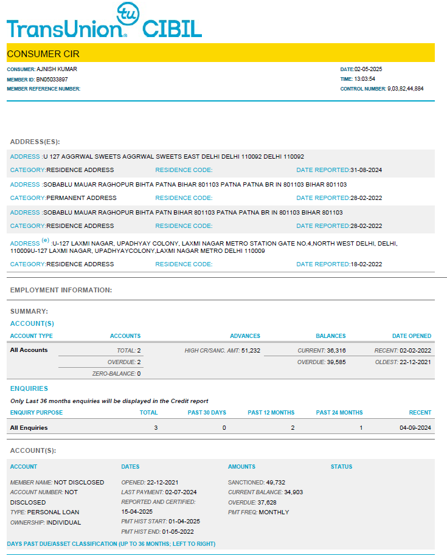Click the PAST 12 MONTHS column header
The width and height of the screenshot is (447, 555).
coord(271,412)
